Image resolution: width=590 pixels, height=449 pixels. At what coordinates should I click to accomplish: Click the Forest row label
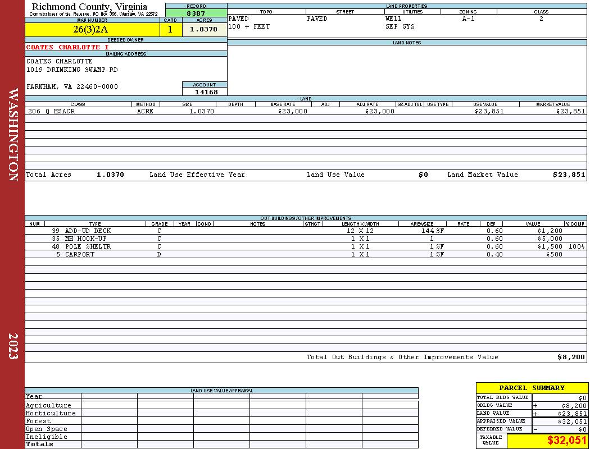38,421
